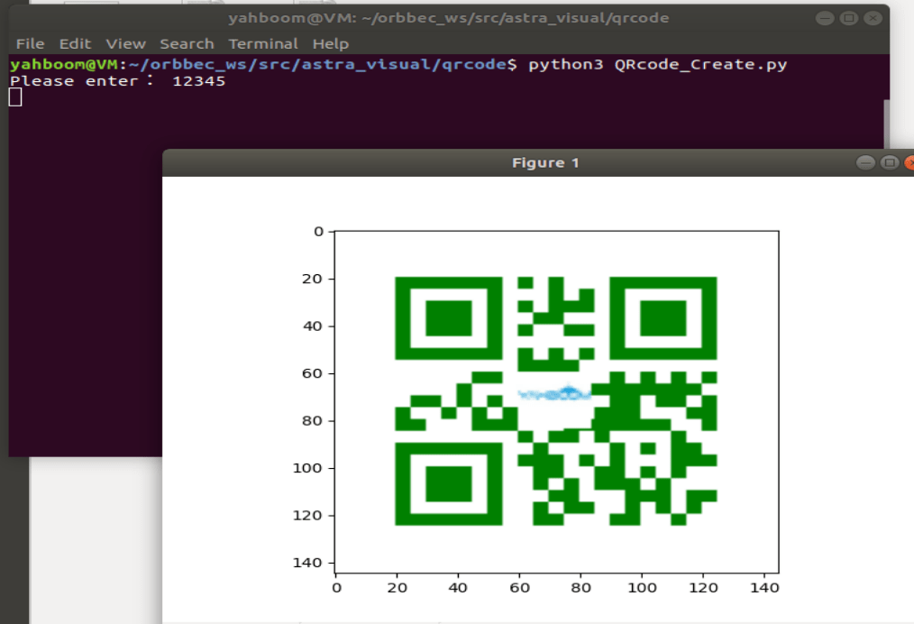The width and height of the screenshot is (914, 624).
Task: Maximize the terminal window
Action: coord(849,18)
